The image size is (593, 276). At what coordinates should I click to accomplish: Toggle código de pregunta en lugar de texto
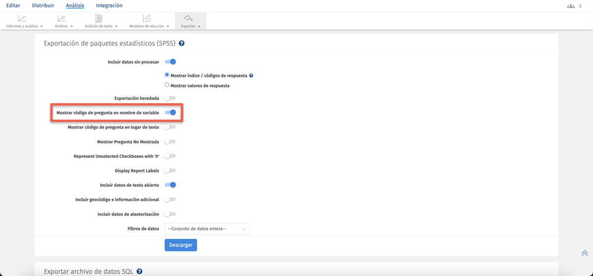tap(170, 127)
